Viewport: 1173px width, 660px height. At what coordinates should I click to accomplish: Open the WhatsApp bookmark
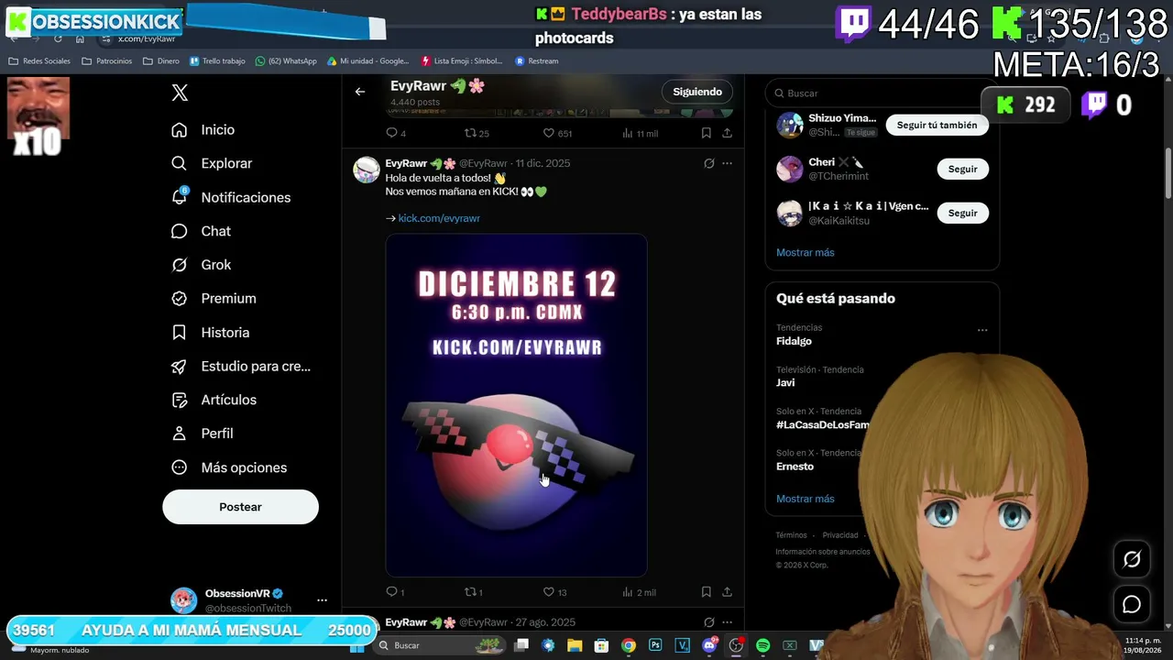coord(286,61)
